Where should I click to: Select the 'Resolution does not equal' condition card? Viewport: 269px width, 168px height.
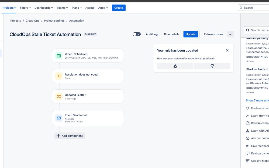coord(88,76)
